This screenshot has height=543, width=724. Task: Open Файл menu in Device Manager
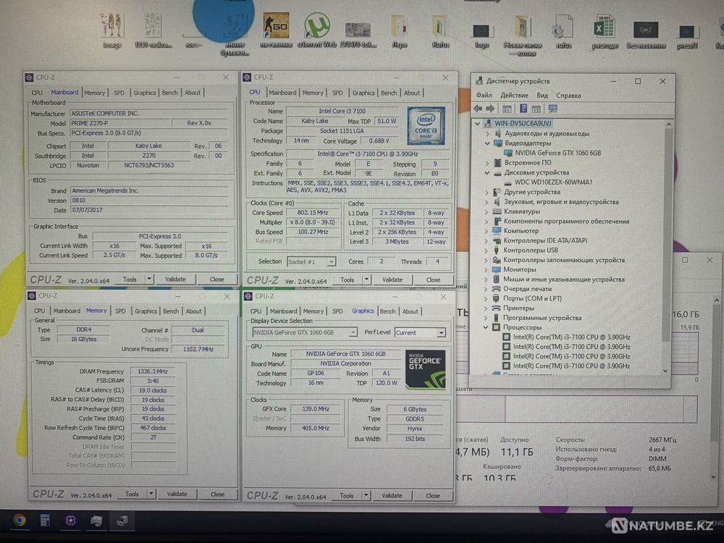(x=484, y=95)
